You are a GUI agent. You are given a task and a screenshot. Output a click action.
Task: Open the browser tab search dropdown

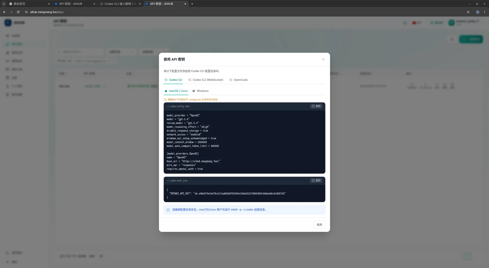[x=4, y=4]
